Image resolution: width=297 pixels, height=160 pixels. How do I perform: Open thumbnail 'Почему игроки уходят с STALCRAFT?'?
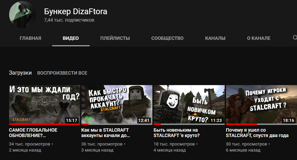262,105
